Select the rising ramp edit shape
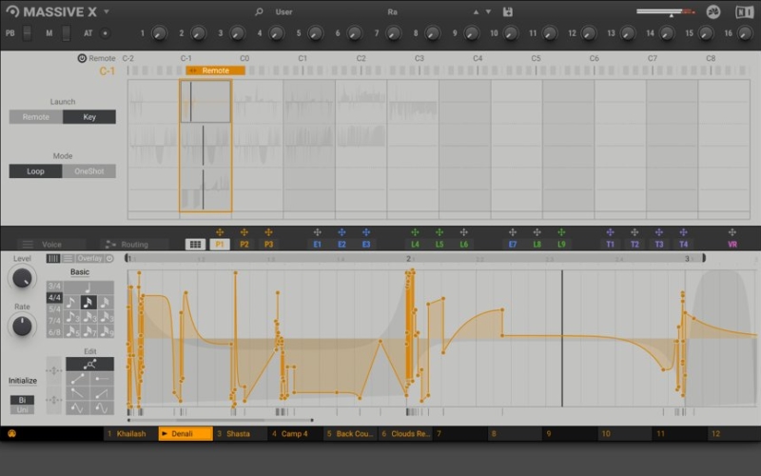The width and height of the screenshot is (761, 476). point(78,379)
